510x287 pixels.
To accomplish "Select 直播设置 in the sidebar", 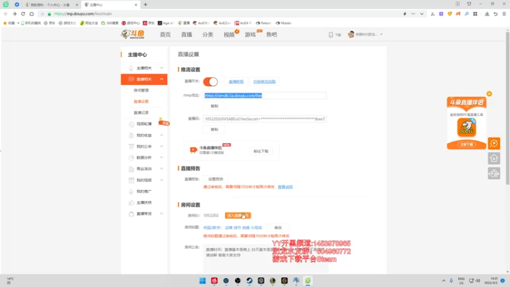I will click(141, 101).
